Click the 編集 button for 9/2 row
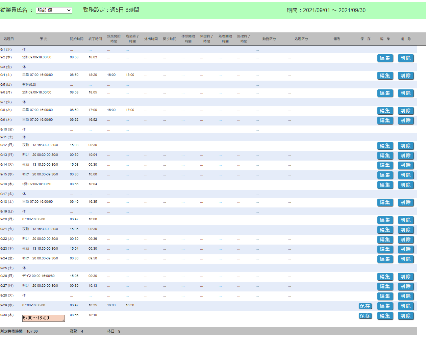Screen dimensions: 426x338 (385, 58)
